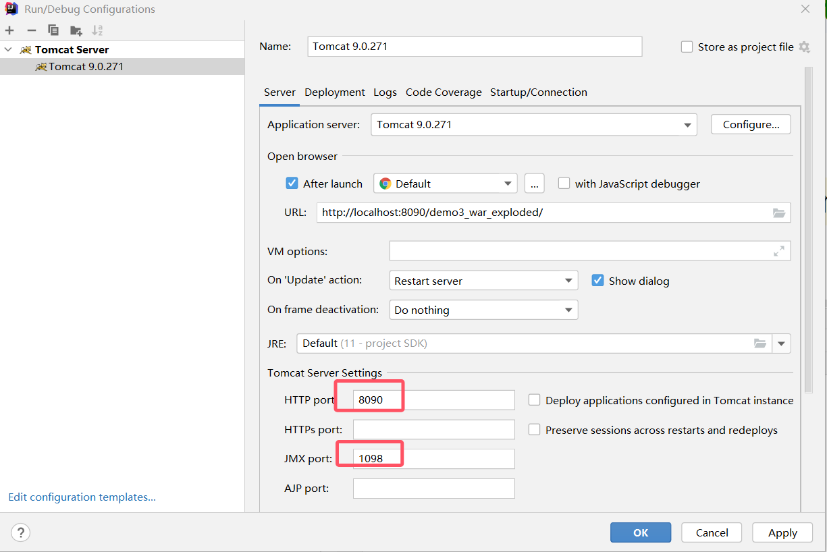The width and height of the screenshot is (827, 552).
Task: Click the empty HTTPs port field
Action: 433,430
